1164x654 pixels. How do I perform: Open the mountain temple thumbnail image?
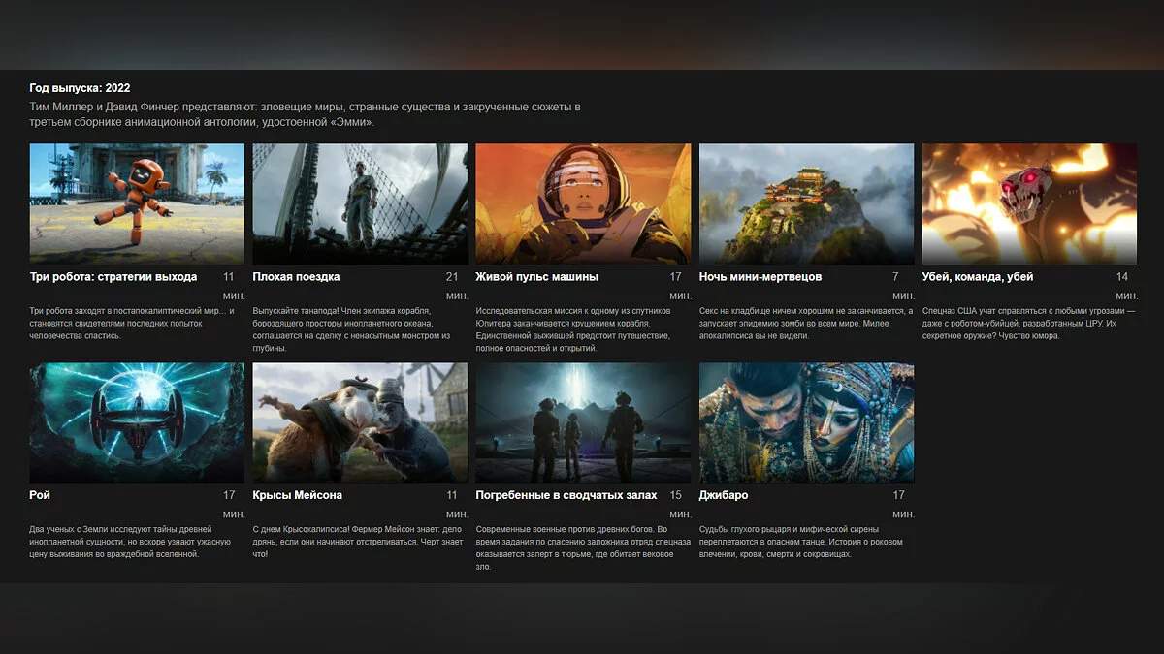coord(806,203)
